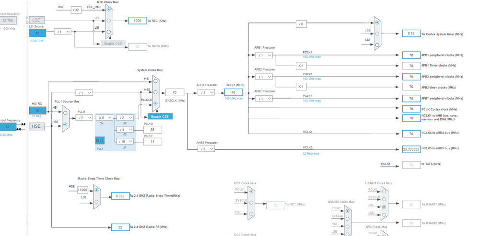The width and height of the screenshot is (479, 236).
Task: Open the APB2 Prescaler dropdown
Action: [264, 77]
